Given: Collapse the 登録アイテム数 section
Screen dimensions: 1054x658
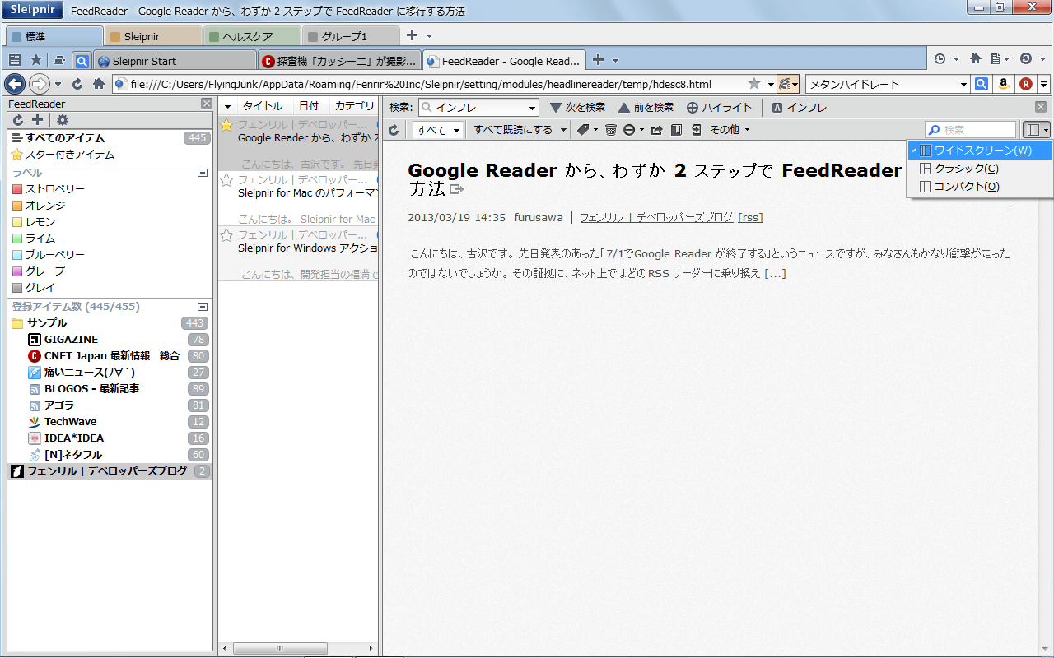Looking at the screenshot, I should click(203, 307).
